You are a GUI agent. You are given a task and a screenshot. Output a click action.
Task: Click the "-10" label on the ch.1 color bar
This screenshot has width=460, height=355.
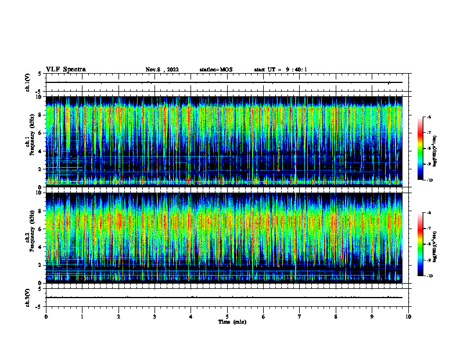pos(429,180)
